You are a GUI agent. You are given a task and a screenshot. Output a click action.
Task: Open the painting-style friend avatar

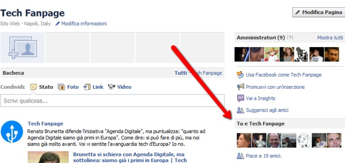pyautogui.click(x=259, y=140)
